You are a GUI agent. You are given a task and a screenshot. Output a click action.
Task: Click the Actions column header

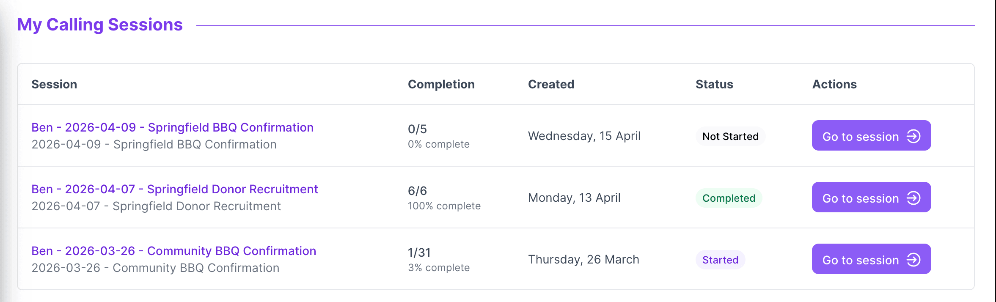[834, 84]
